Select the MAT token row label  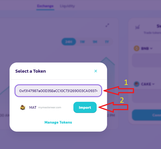pos(33,107)
